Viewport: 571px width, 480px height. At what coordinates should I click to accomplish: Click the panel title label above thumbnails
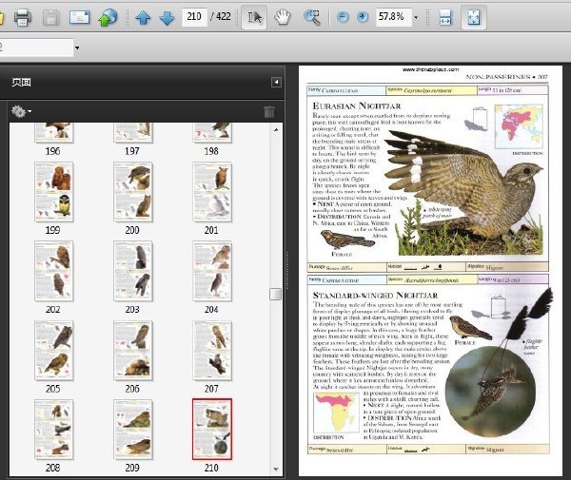pyautogui.click(x=22, y=83)
